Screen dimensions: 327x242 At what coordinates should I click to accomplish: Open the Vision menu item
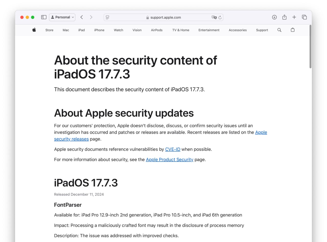coord(137,30)
